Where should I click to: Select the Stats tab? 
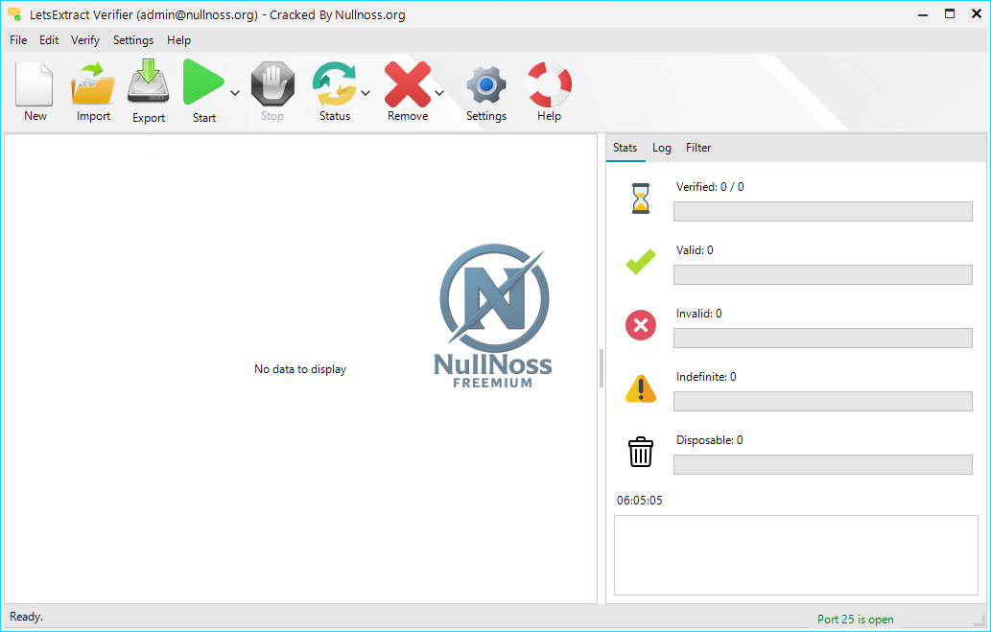click(625, 148)
